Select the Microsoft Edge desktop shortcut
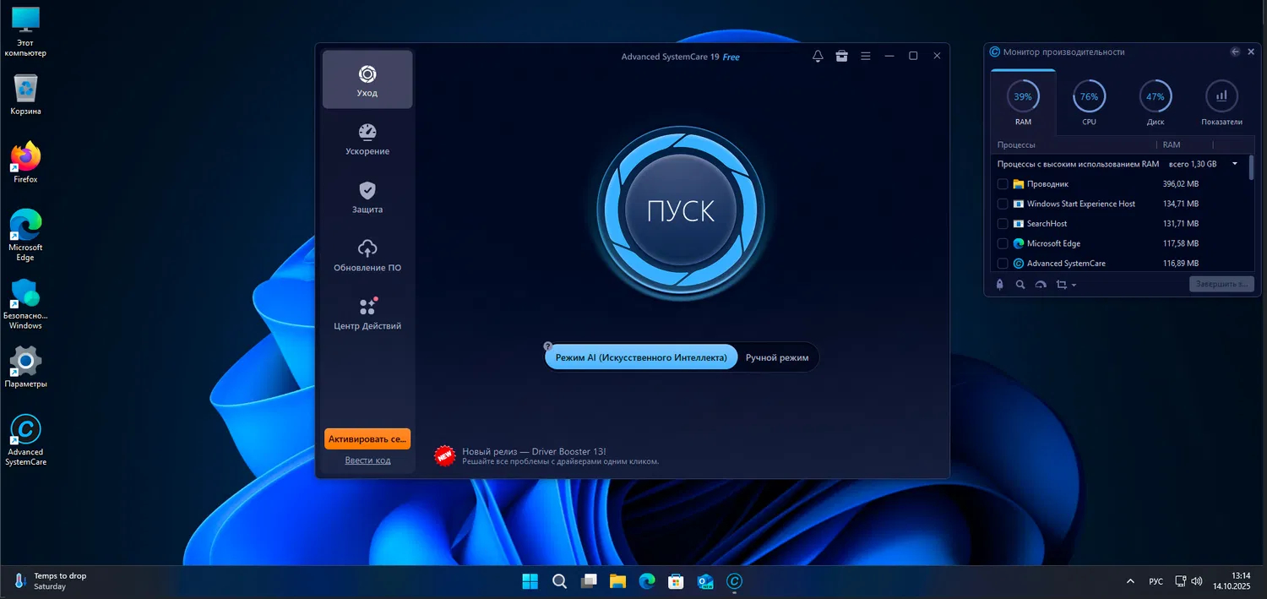 pyautogui.click(x=25, y=235)
